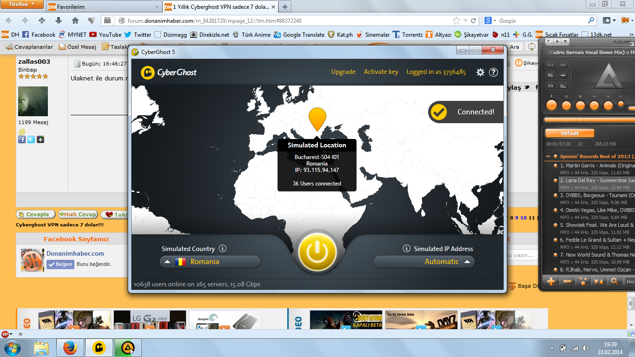
Task: Open a new Firefox tab
Action: tap(285, 7)
